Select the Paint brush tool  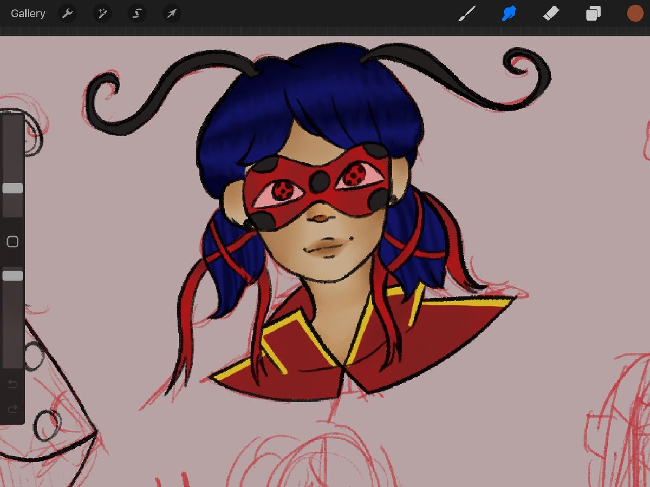[466, 14]
